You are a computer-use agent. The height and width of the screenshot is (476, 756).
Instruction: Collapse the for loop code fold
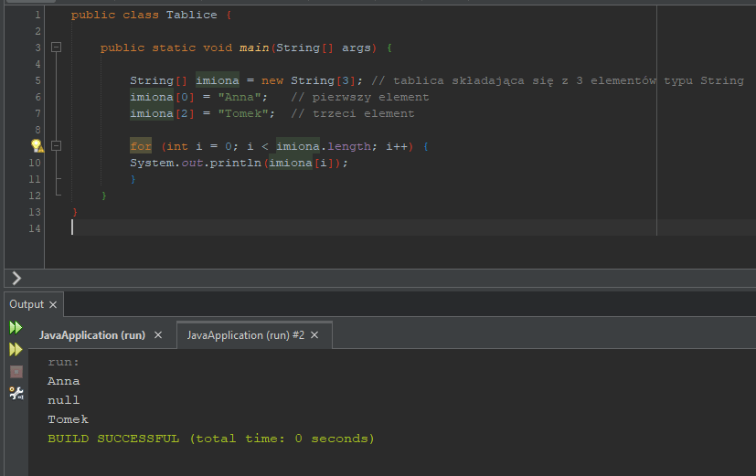[x=57, y=146]
